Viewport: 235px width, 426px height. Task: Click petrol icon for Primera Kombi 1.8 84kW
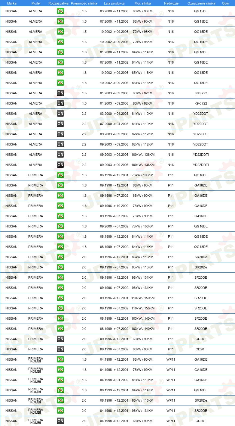click(60, 390)
